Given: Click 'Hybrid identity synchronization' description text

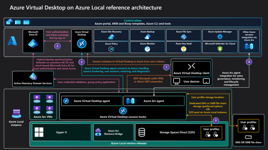Looking at the screenshot, I should [x=55, y=64].
